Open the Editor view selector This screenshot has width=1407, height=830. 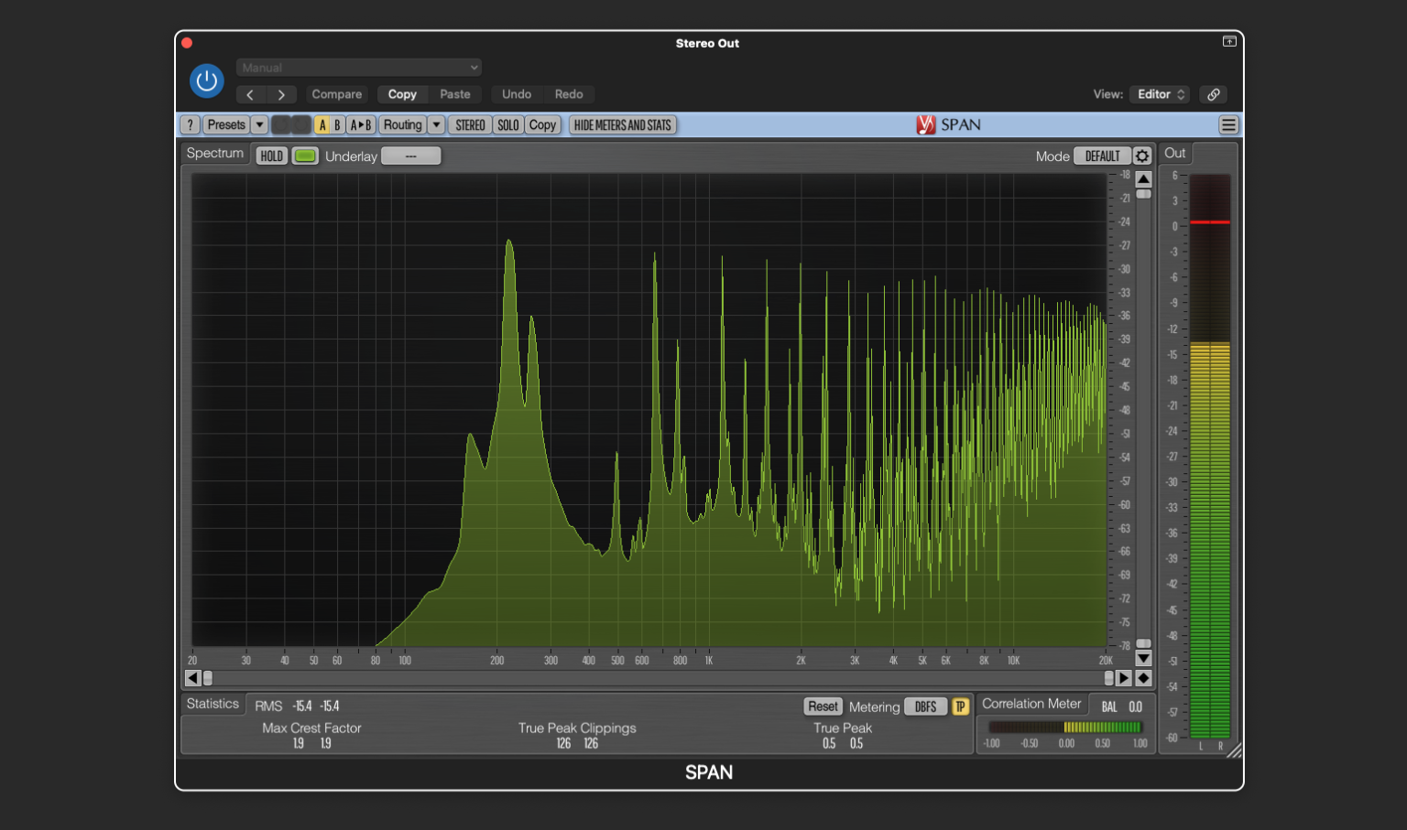[1159, 94]
